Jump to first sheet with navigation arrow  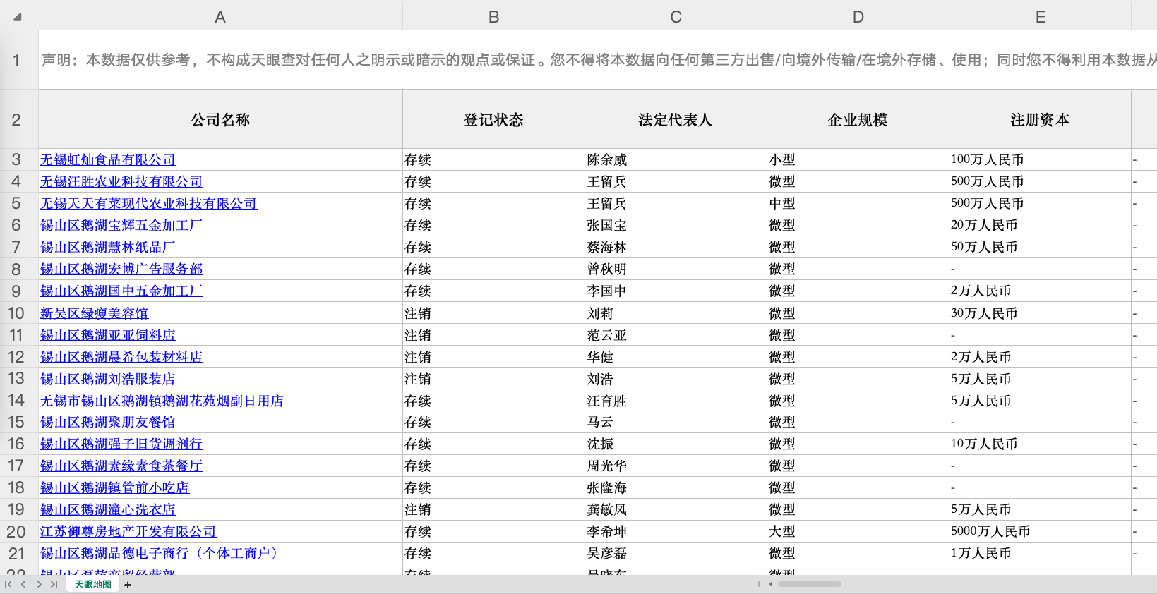point(8,585)
